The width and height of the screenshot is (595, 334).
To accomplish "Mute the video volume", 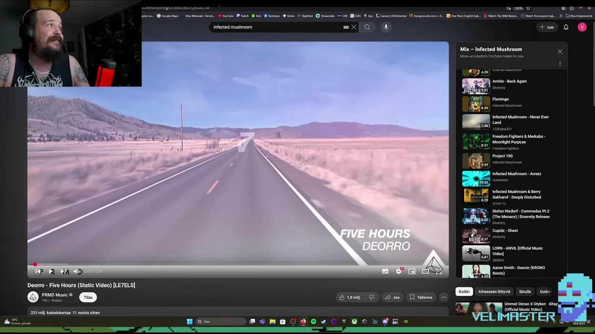I will pyautogui.click(x=78, y=271).
